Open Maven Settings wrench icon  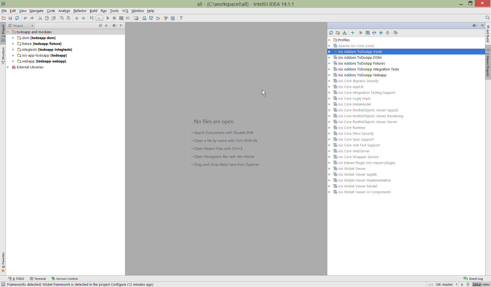click(396, 33)
